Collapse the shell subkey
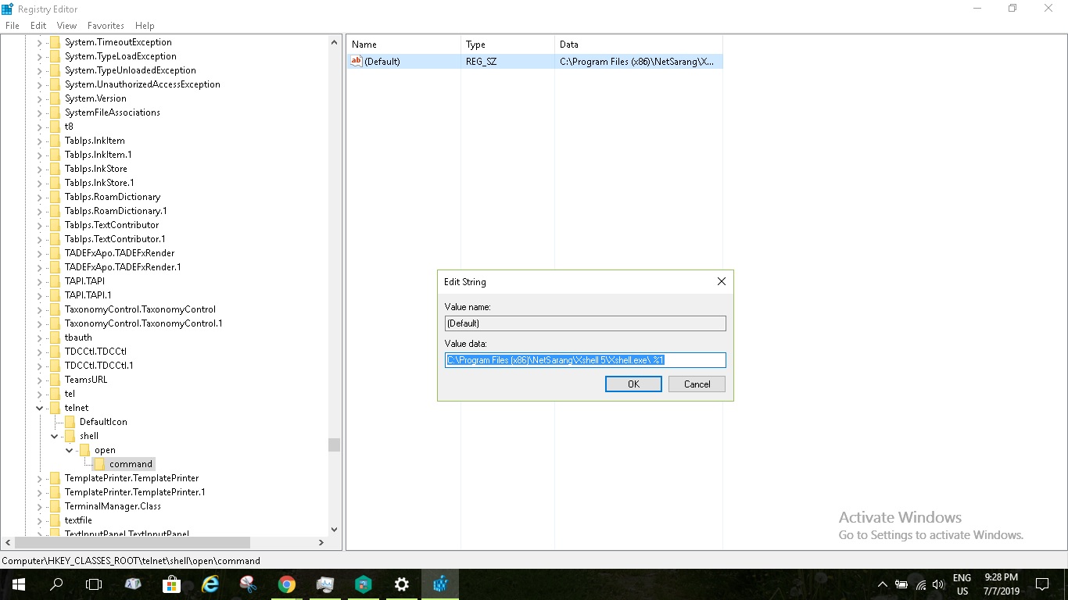1068x600 pixels. pos(55,436)
